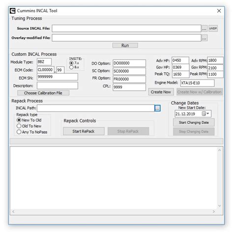
Task: Click the Create Now button
Action: (x=161, y=92)
